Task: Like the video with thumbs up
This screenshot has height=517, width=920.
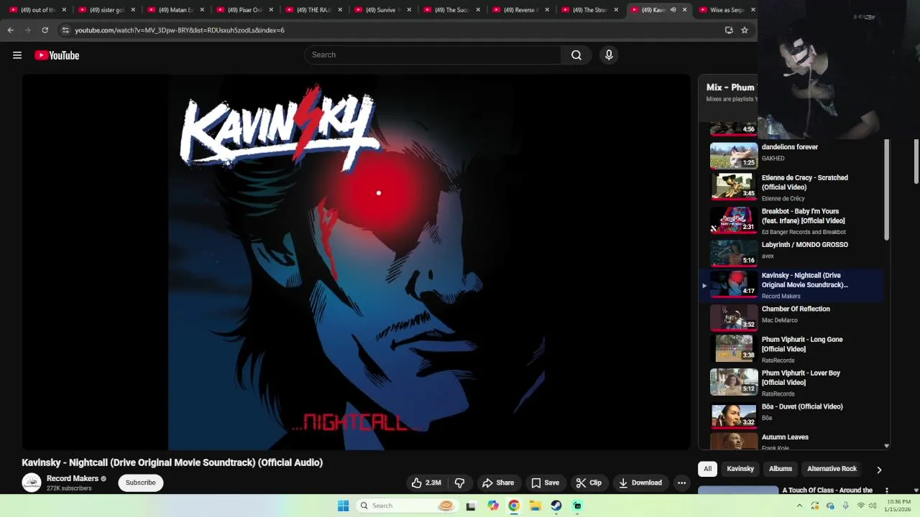Action: pyautogui.click(x=425, y=483)
